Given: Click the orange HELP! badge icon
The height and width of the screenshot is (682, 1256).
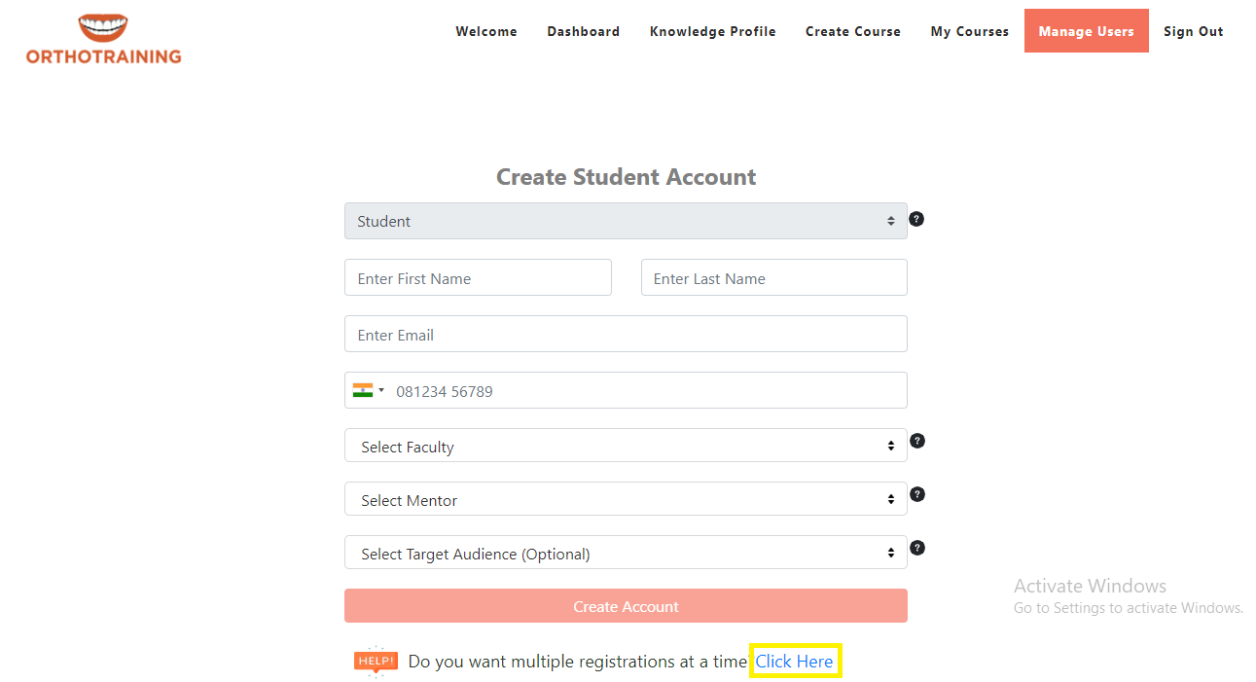Looking at the screenshot, I should (x=376, y=662).
